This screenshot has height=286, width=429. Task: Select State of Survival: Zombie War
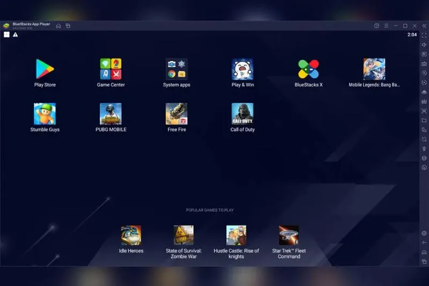(183, 236)
